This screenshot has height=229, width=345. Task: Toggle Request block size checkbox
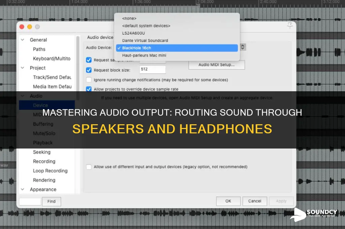pyautogui.click(x=89, y=70)
